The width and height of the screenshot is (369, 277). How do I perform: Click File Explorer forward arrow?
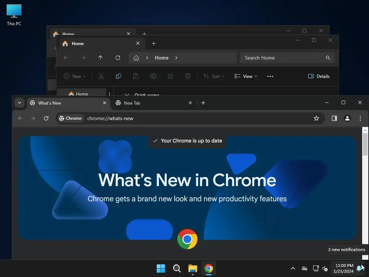click(83, 58)
